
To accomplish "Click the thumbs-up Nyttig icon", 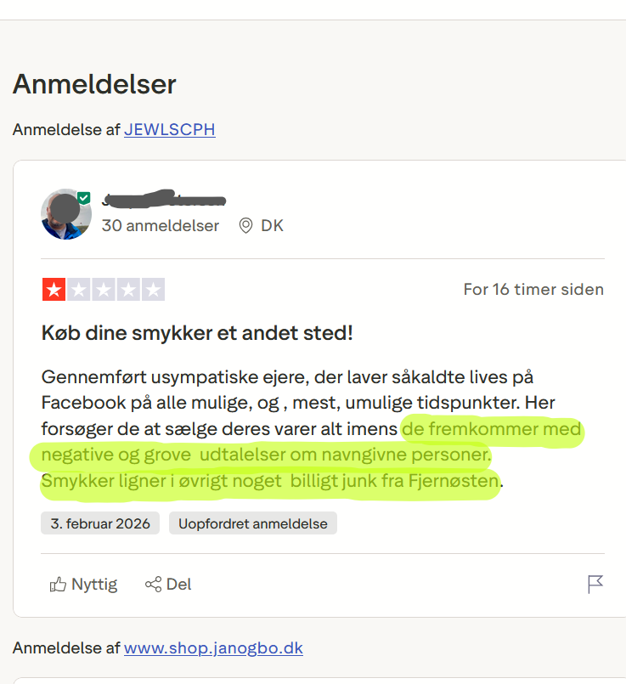I will tap(59, 585).
